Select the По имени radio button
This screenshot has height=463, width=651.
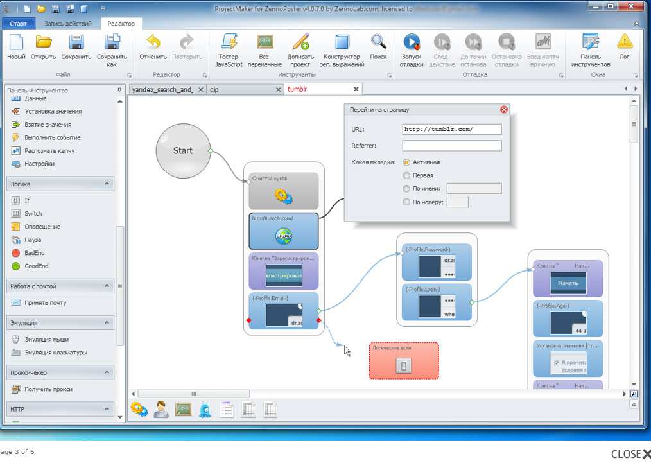406,189
